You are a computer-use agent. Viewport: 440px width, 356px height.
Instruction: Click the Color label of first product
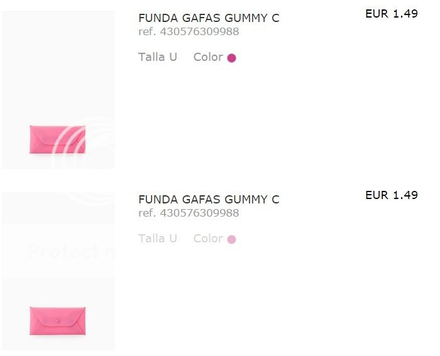207,57
